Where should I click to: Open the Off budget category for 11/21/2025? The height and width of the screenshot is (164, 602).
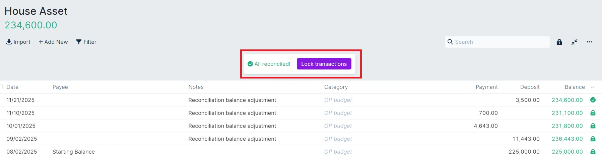point(338,100)
